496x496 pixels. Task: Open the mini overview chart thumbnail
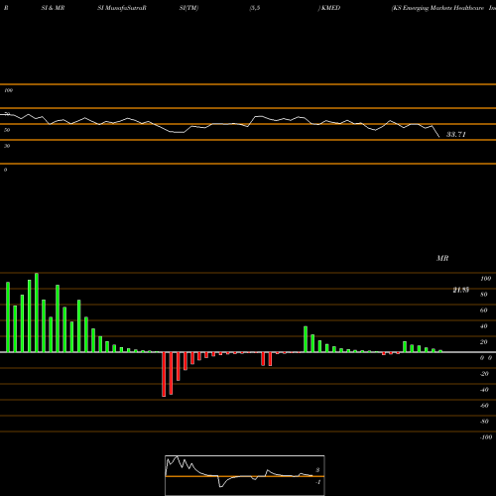[245, 475]
